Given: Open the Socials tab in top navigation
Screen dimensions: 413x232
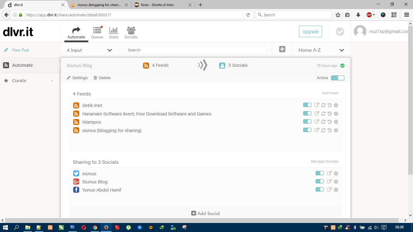Looking at the screenshot, I should click(131, 33).
